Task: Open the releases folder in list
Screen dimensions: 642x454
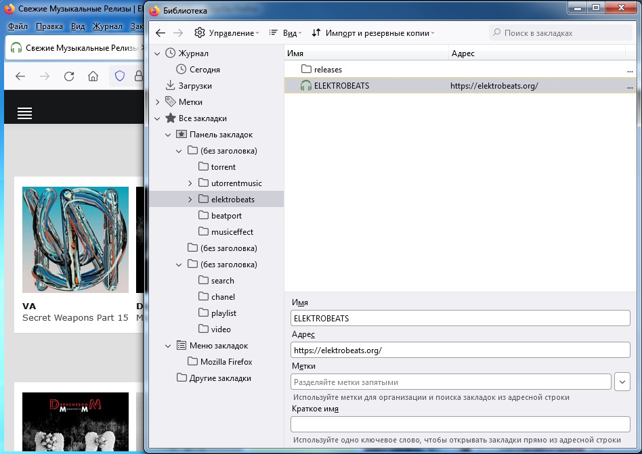Action: click(328, 70)
